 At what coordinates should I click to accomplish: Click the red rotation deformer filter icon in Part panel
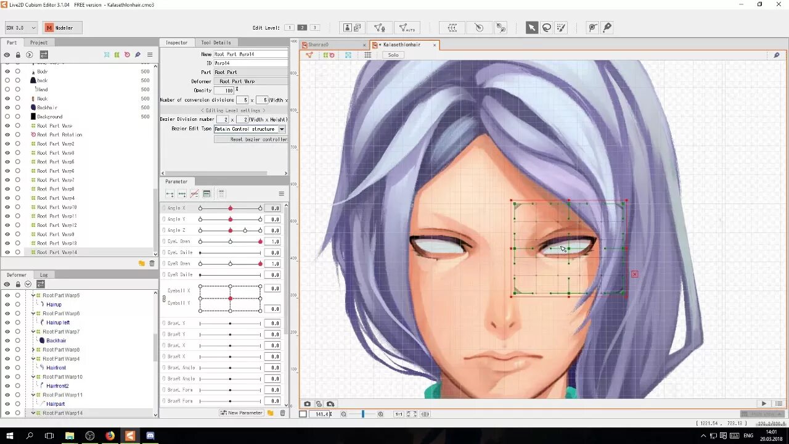127,55
